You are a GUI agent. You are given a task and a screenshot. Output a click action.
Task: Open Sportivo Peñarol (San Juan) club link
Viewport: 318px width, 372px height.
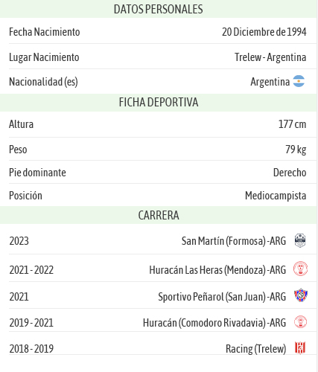(x=222, y=297)
